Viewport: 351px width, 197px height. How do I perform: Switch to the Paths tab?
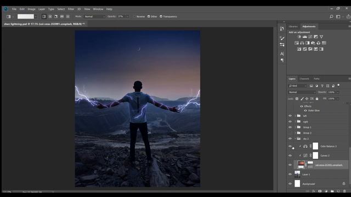316,79
